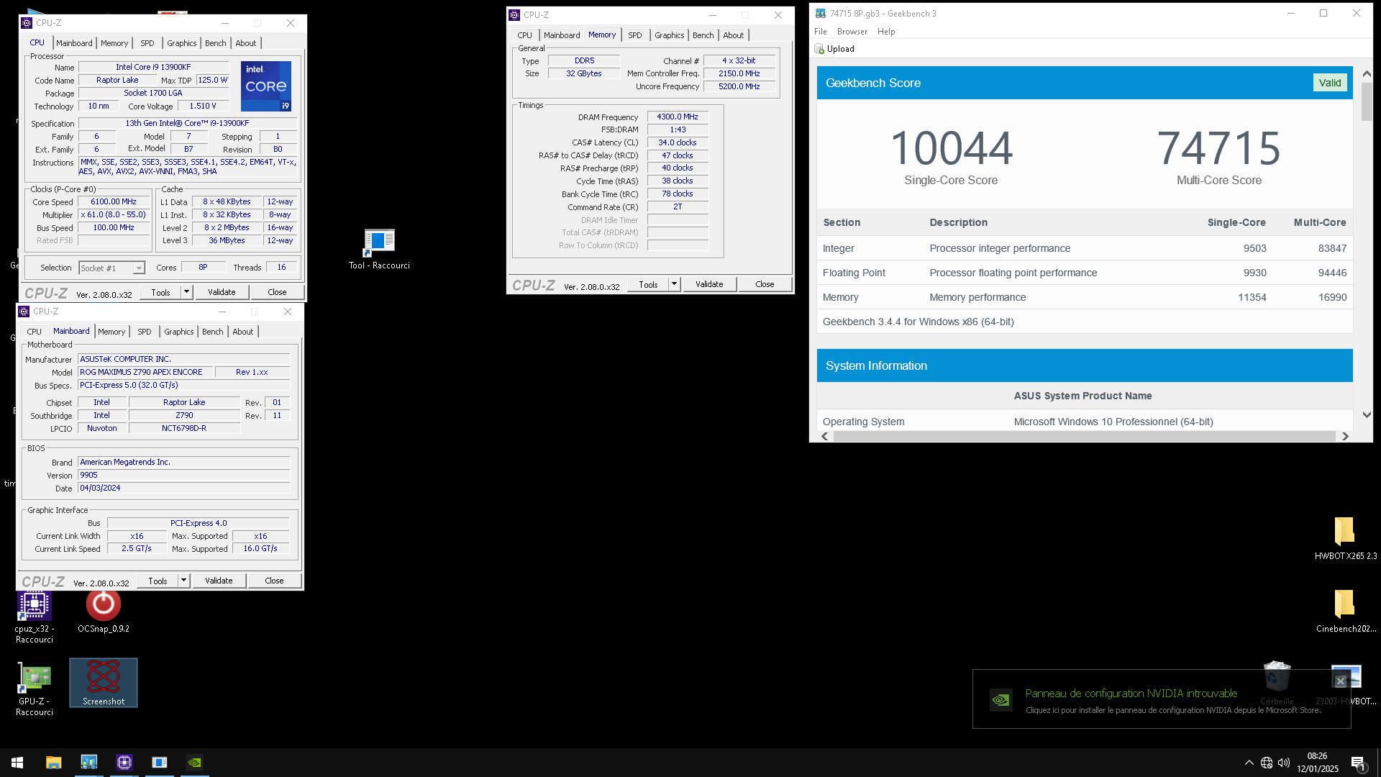Image resolution: width=1381 pixels, height=777 pixels.
Task: Click the Windows Start button
Action: [17, 763]
